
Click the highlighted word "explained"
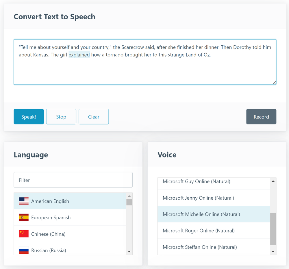79,55
